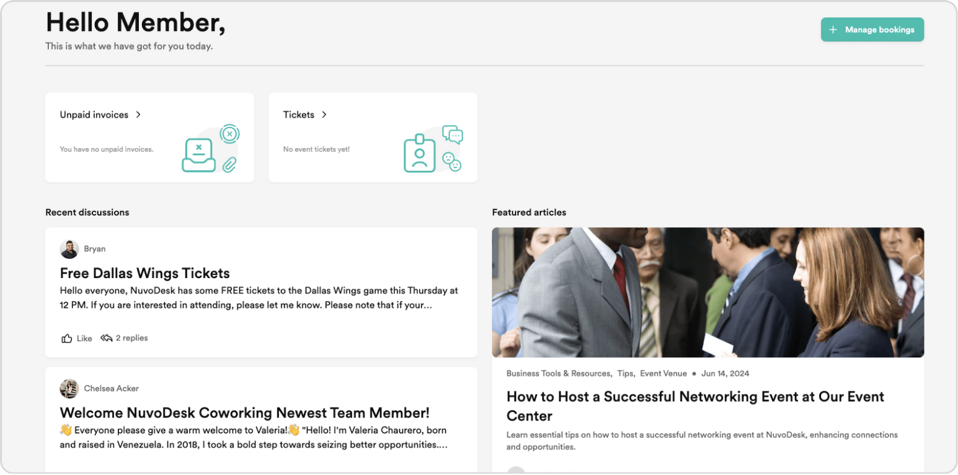The image size is (958, 475).
Task: Click the unpaid invoices inbox illustration
Action: tap(198, 155)
